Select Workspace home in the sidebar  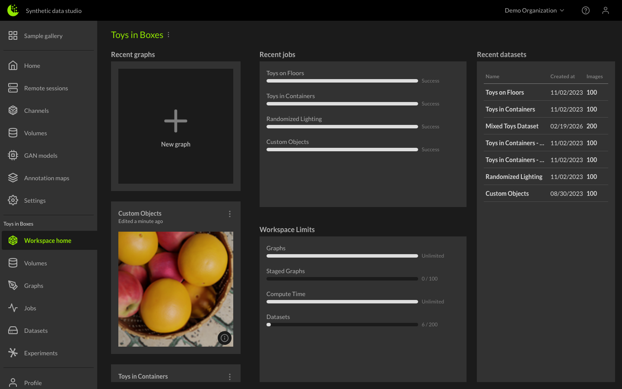click(x=48, y=241)
